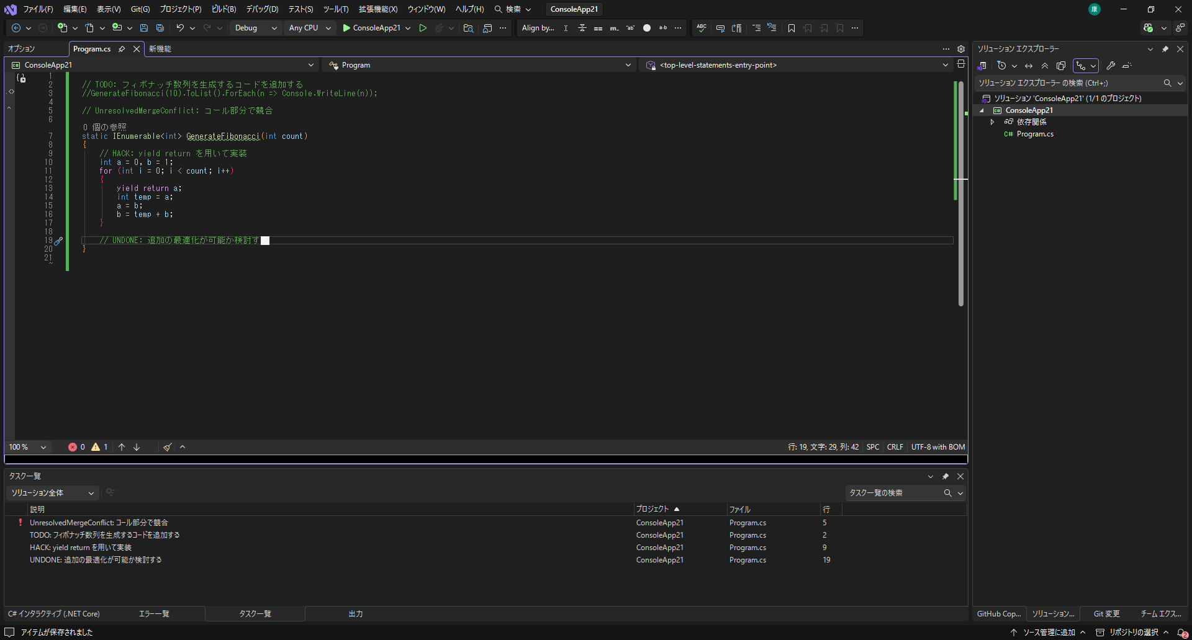
Task: Click the Undo arrow icon
Action: [x=180, y=28]
